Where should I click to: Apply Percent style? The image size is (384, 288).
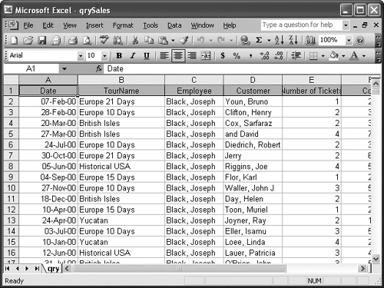(237, 55)
